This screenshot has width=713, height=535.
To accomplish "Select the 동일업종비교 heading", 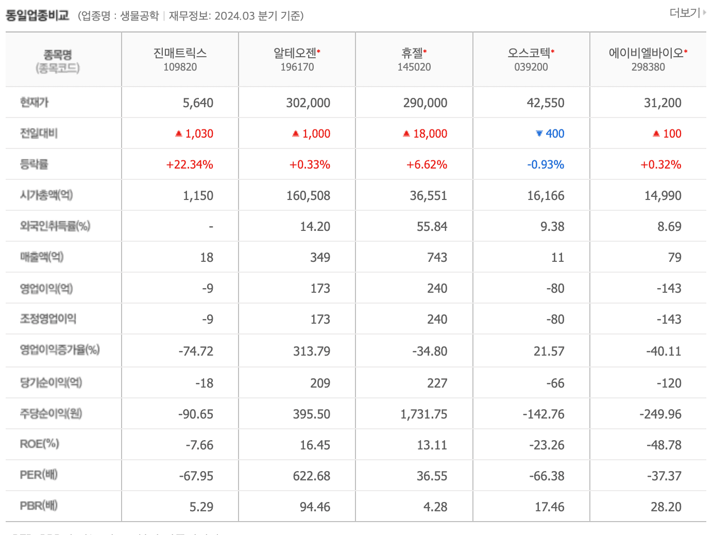I will [x=37, y=15].
